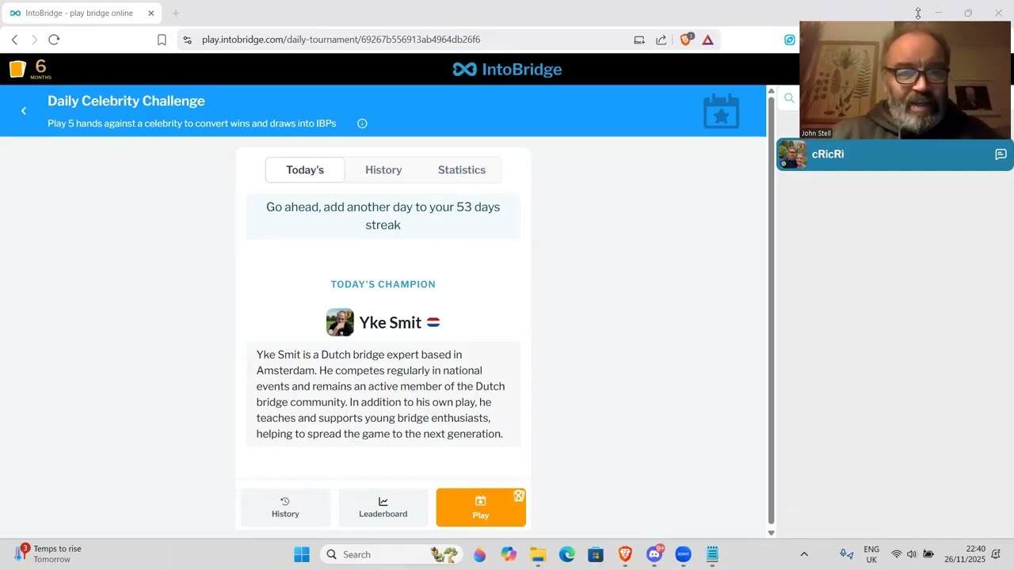Click the video overlay resize handle icon

pos(917,13)
